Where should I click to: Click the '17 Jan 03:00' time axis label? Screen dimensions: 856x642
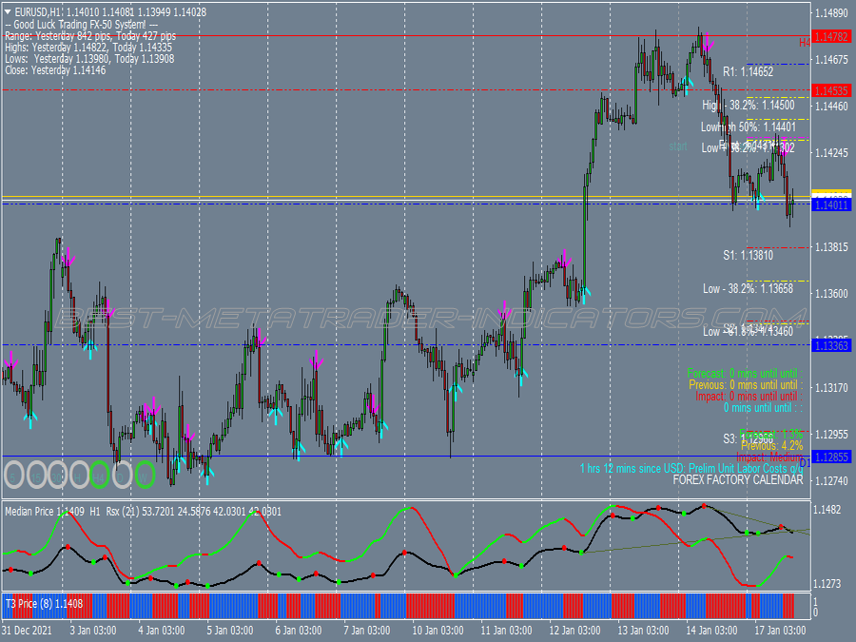pos(780,630)
